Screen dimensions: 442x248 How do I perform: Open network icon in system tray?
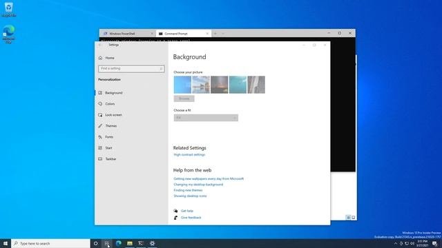tap(407, 243)
